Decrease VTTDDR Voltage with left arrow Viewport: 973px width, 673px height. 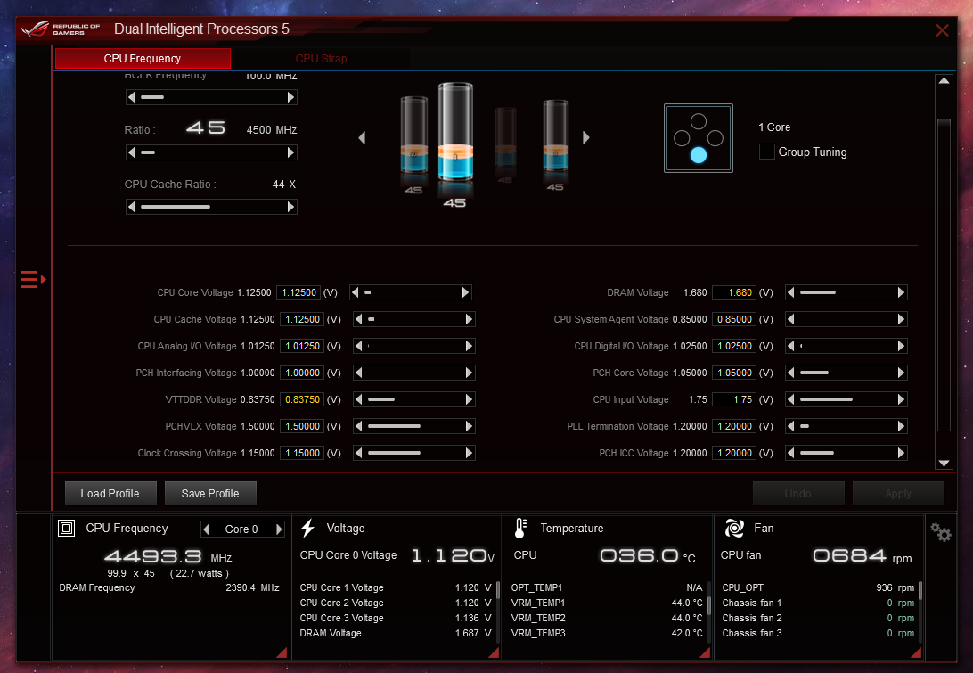359,399
